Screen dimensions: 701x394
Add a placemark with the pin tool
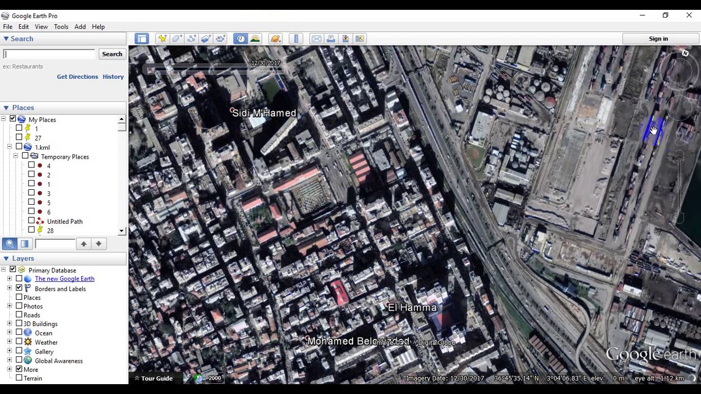pyautogui.click(x=162, y=38)
